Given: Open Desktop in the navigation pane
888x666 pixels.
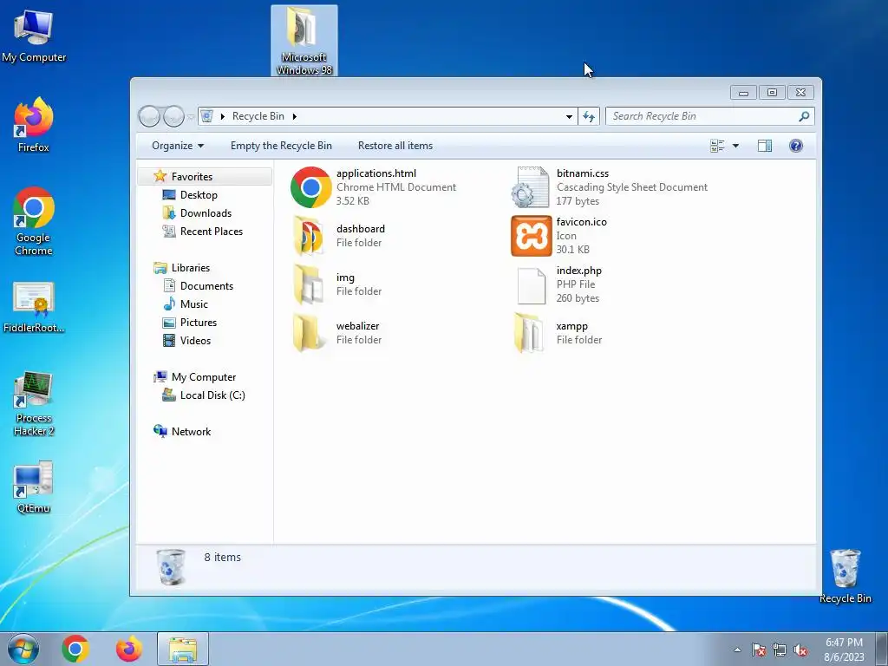Looking at the screenshot, I should 199,195.
